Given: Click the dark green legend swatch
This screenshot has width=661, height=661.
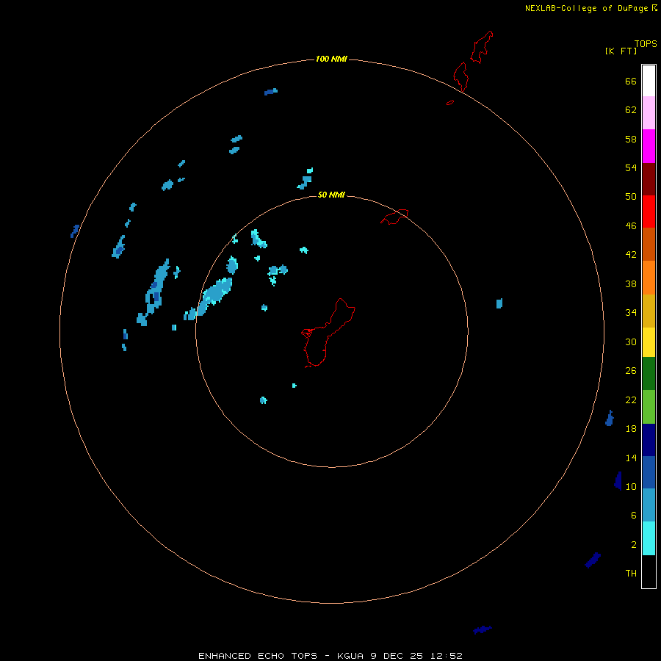Looking at the screenshot, I should 649,374.
